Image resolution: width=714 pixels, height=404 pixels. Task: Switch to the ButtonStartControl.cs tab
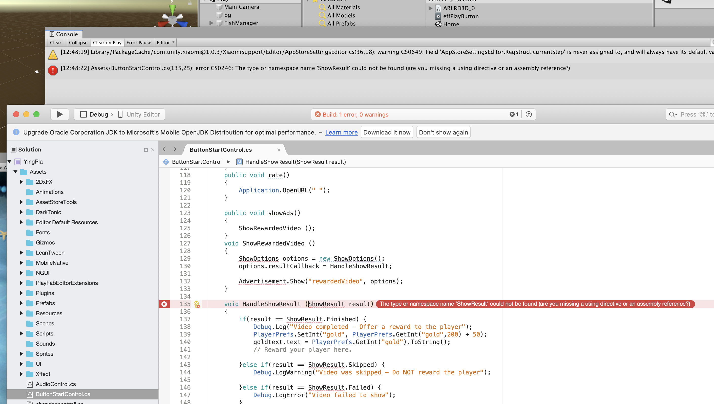click(x=221, y=150)
